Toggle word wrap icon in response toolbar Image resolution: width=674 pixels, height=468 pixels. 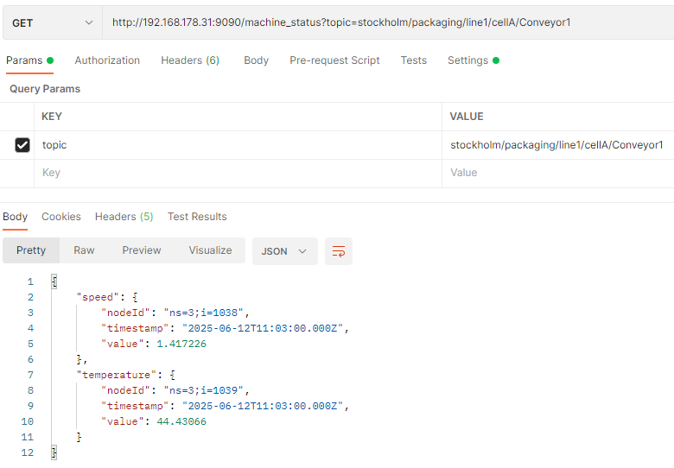tap(338, 251)
